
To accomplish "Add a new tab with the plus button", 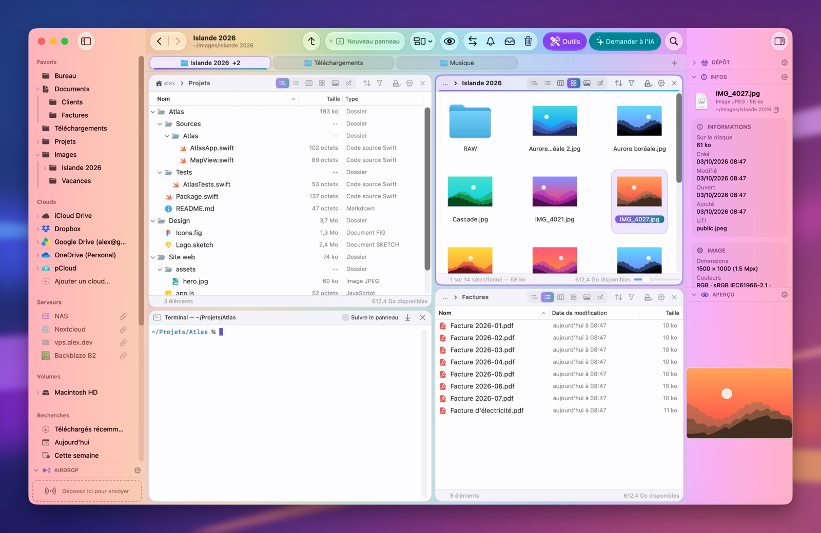I will point(674,63).
